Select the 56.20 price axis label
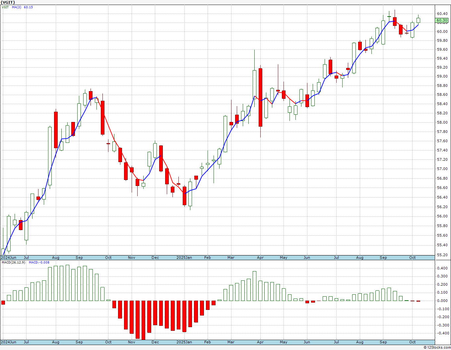Image resolution: width=451 pixels, height=350 pixels. coord(442,207)
